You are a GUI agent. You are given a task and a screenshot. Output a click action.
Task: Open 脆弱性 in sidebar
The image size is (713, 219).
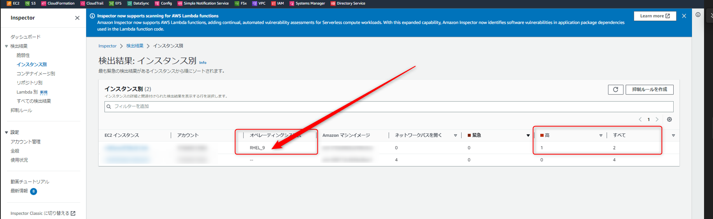[x=23, y=55]
